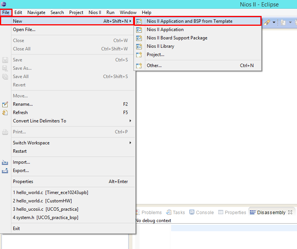The image size is (297, 249).
Task: Select Properties menu item
Action: tap(67, 181)
